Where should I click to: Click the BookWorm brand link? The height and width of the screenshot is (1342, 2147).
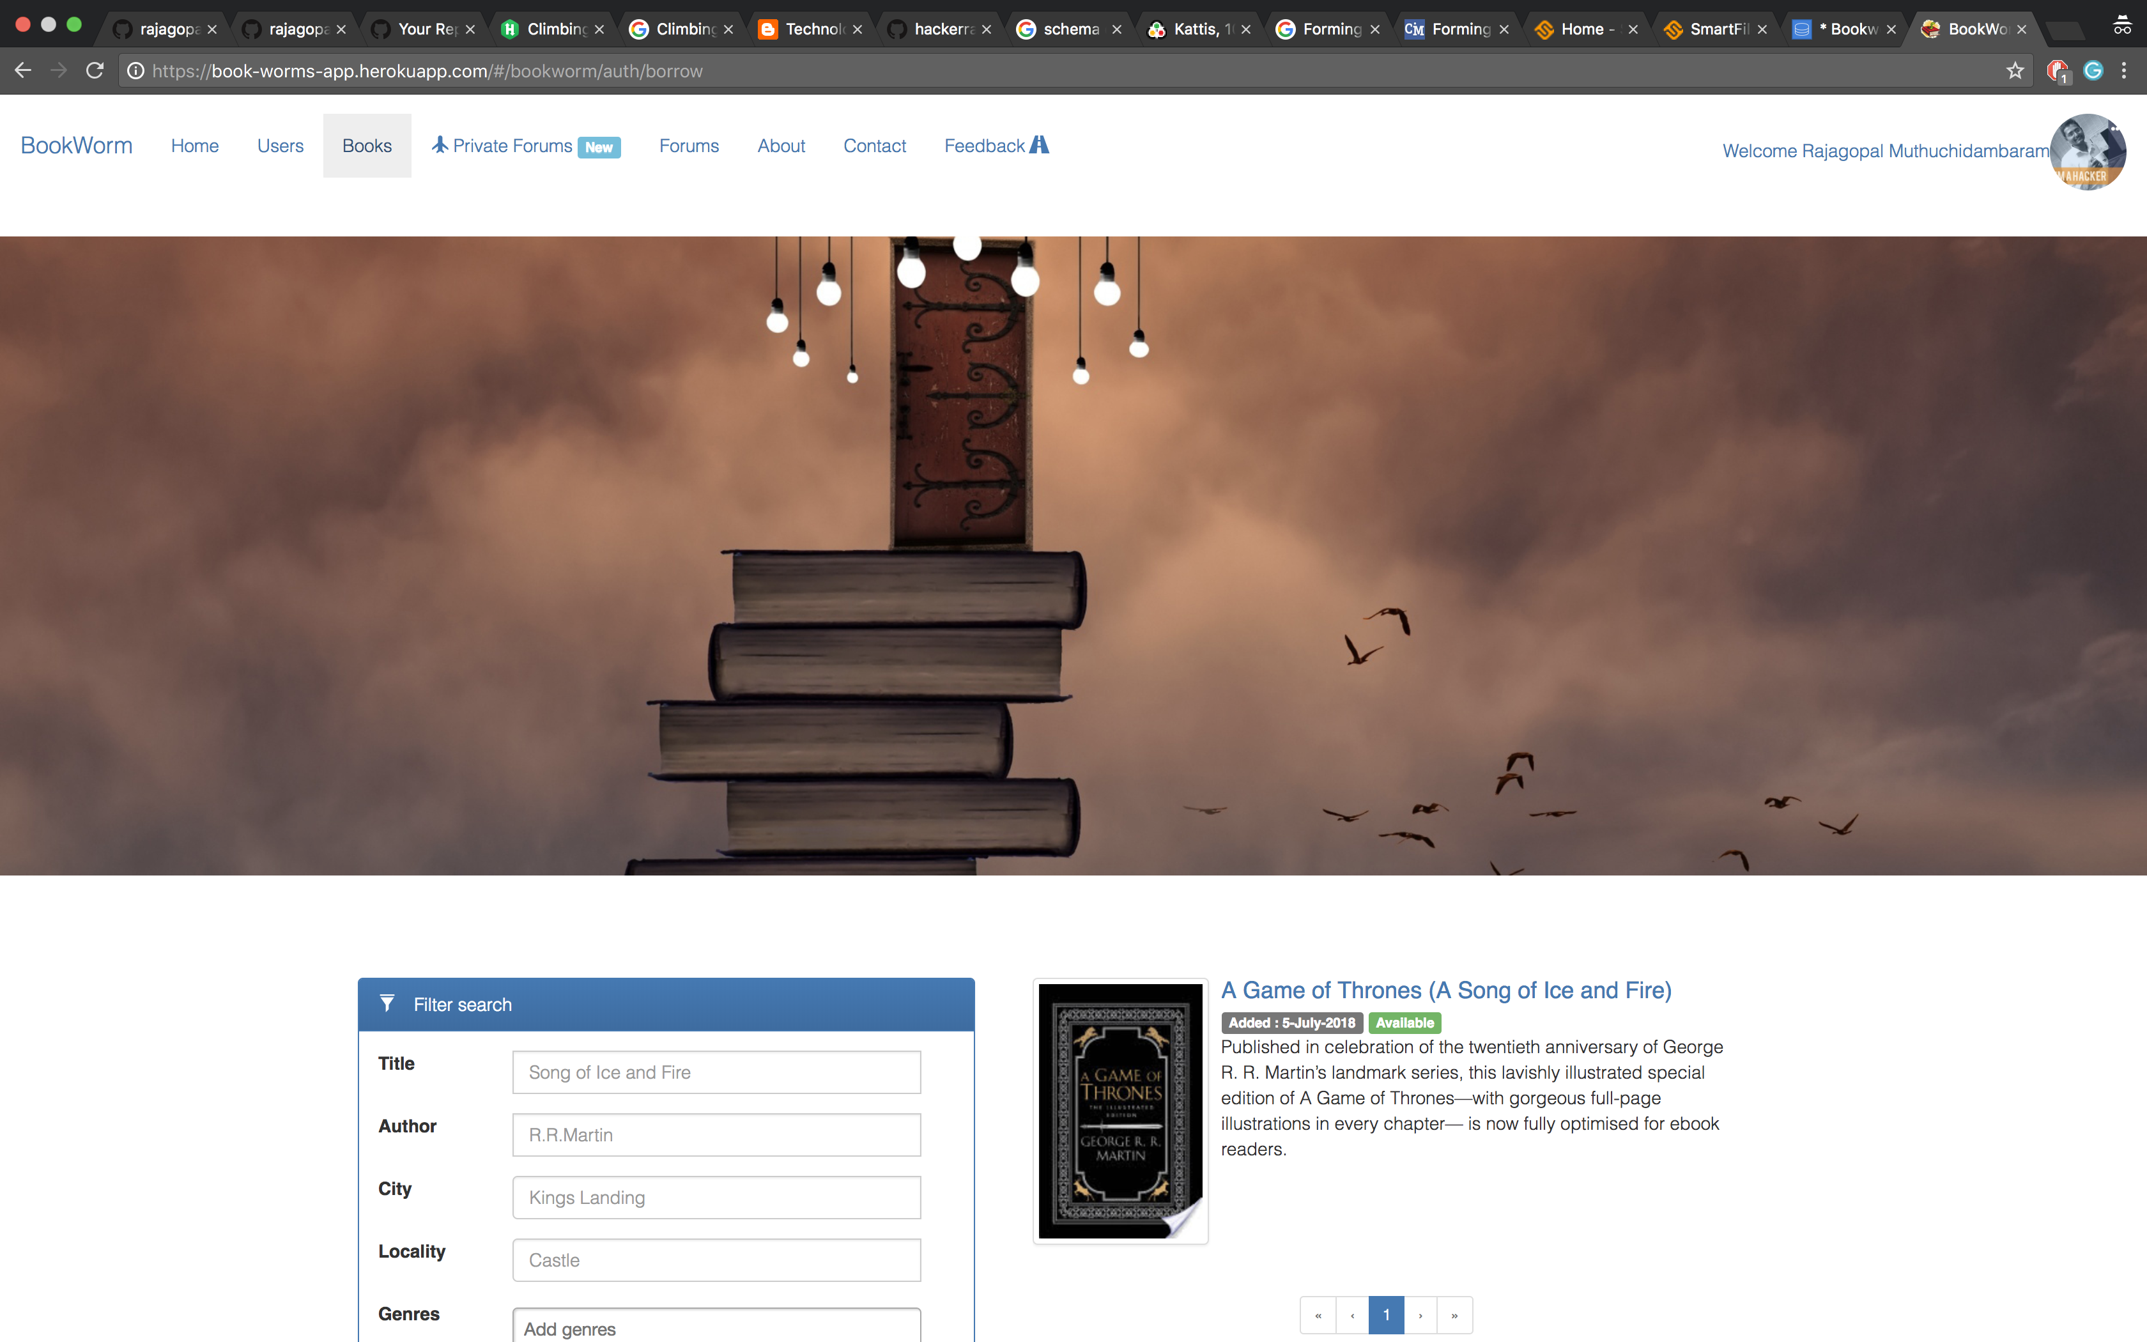coord(76,146)
